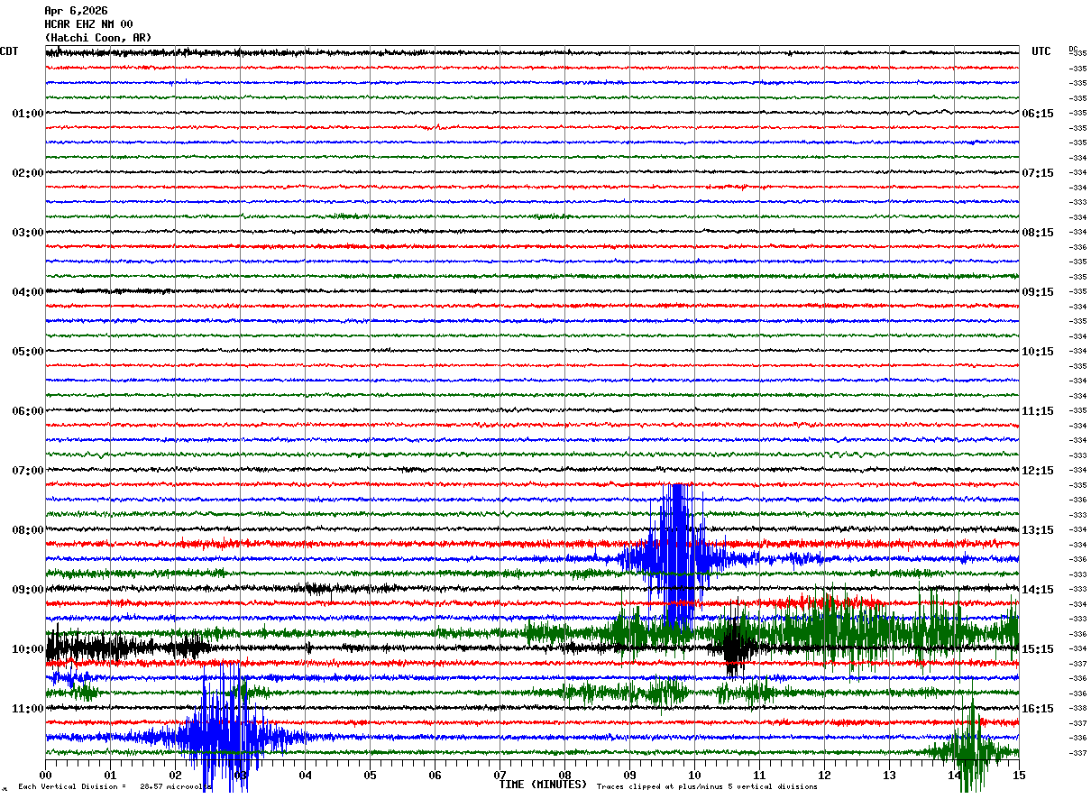This screenshot has width=1091, height=799.
Task: Select the 11:00 CDT time label
Action: click(27, 709)
